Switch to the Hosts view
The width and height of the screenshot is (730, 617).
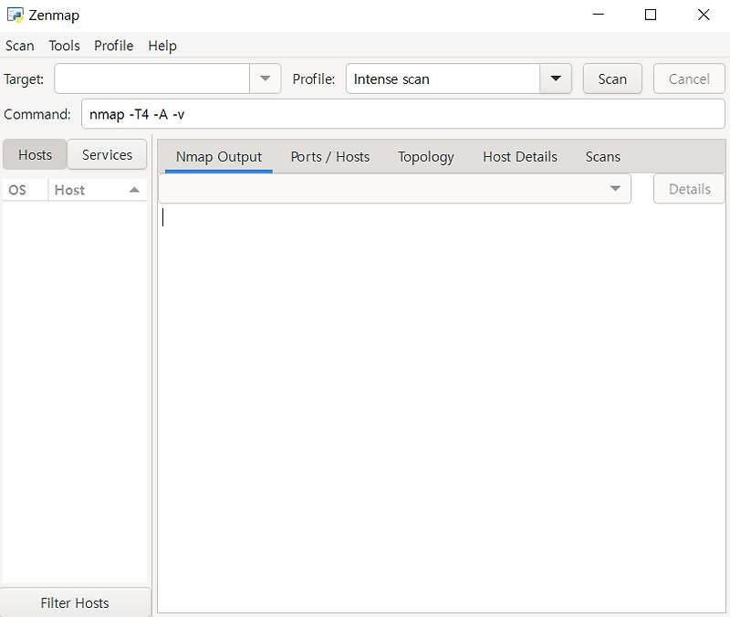tap(35, 154)
